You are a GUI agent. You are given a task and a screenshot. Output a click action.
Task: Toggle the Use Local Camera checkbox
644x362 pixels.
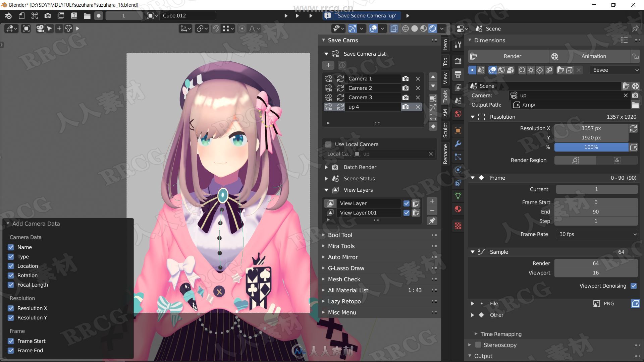point(328,144)
